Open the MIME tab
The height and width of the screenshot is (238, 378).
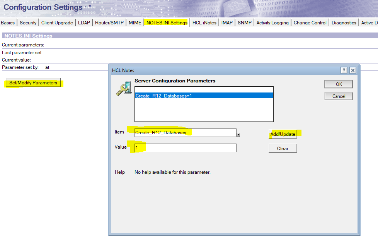click(x=135, y=23)
